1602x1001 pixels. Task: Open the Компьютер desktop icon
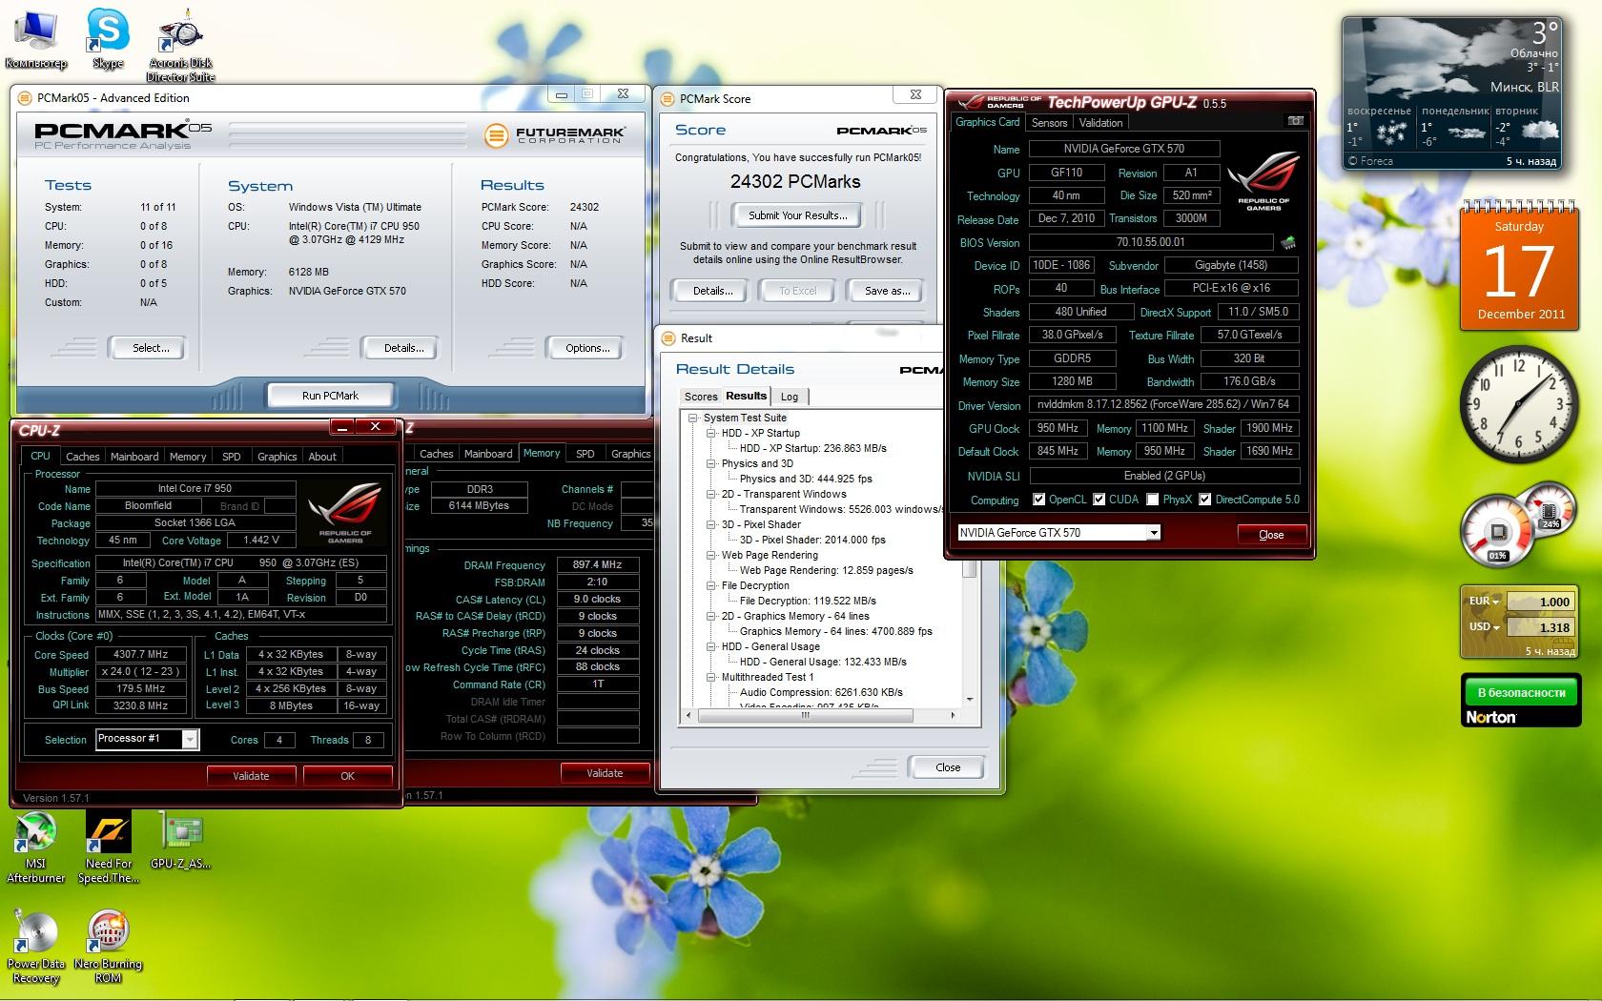tap(35, 39)
